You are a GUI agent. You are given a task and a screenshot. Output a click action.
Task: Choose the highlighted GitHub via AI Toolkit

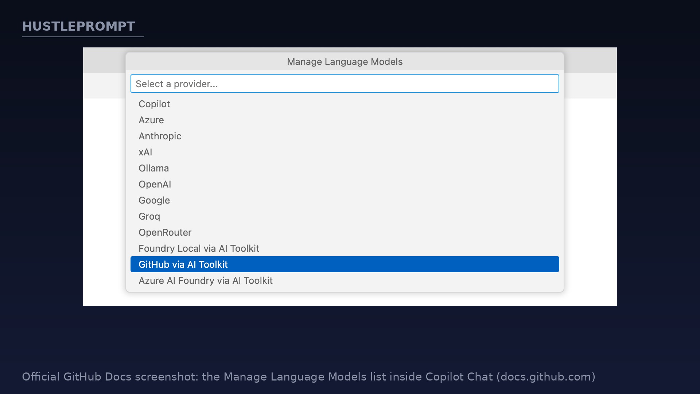coord(345,264)
